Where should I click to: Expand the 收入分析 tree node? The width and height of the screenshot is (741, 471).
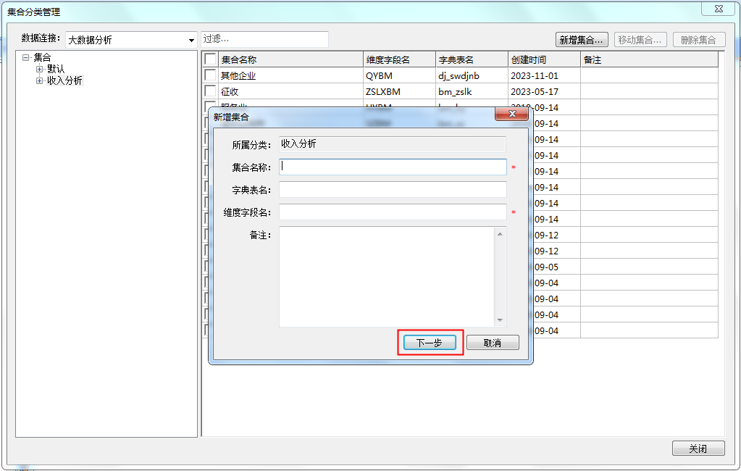[x=40, y=81]
